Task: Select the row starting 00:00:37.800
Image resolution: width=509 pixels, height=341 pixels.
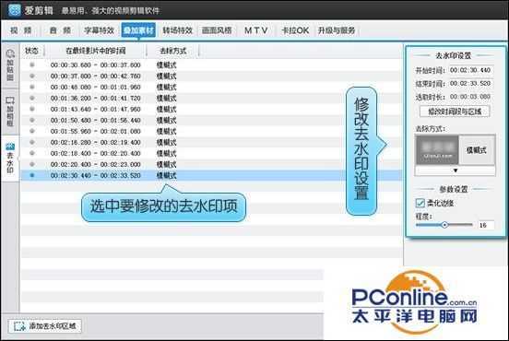Action: pyautogui.click(x=211, y=76)
